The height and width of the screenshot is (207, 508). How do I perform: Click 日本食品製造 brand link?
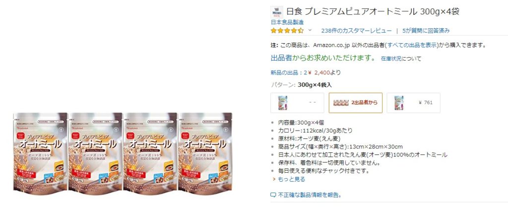pyautogui.click(x=287, y=22)
